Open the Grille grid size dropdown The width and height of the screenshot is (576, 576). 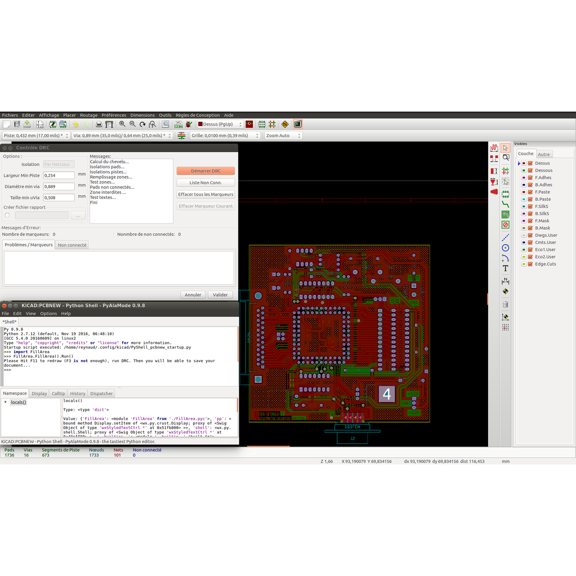(225, 135)
